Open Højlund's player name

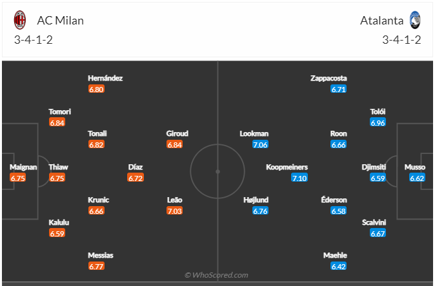pyautogui.click(x=256, y=200)
